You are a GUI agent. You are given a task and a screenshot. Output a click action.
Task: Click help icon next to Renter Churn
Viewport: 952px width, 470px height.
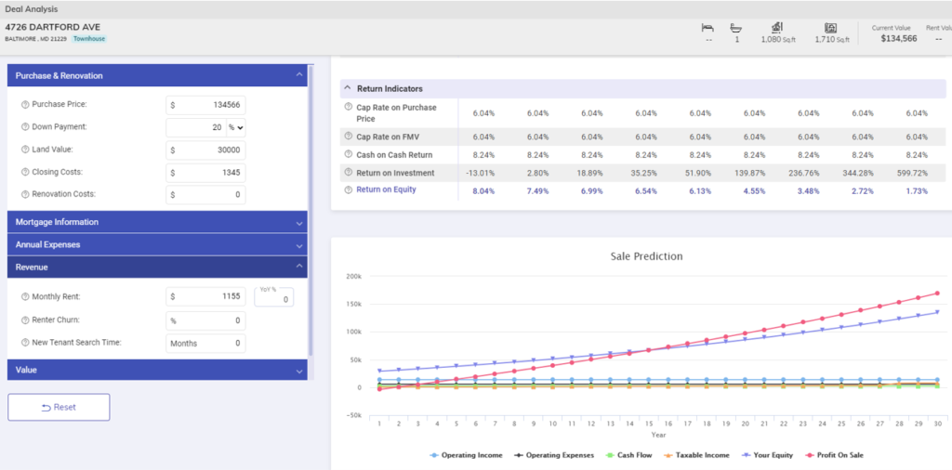click(25, 320)
